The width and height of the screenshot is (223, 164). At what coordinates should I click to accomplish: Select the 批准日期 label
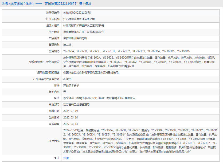(x=54, y=111)
